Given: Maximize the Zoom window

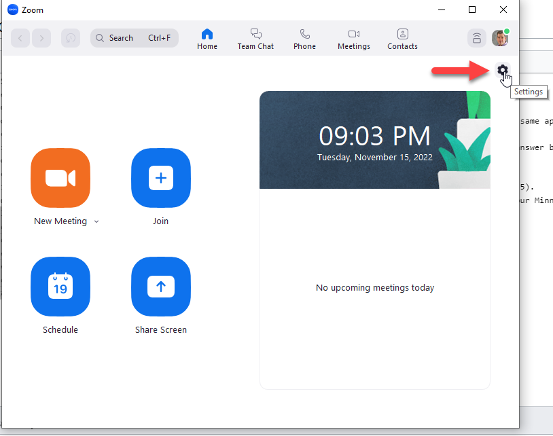Looking at the screenshot, I should coord(472,10).
